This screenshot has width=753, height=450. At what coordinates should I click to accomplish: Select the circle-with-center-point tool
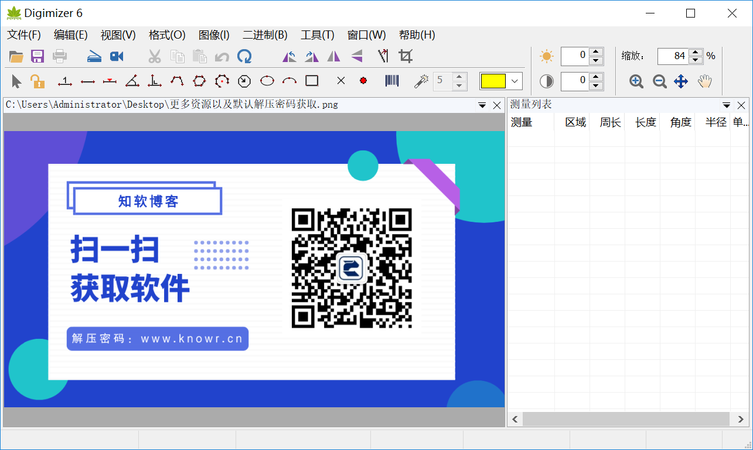click(x=222, y=81)
